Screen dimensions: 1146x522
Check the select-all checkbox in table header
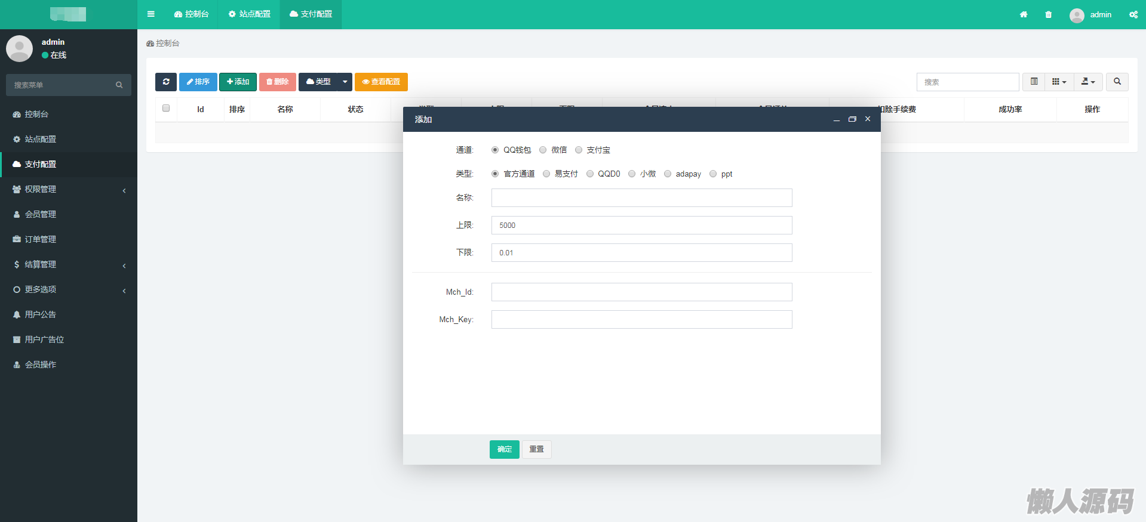click(x=166, y=109)
